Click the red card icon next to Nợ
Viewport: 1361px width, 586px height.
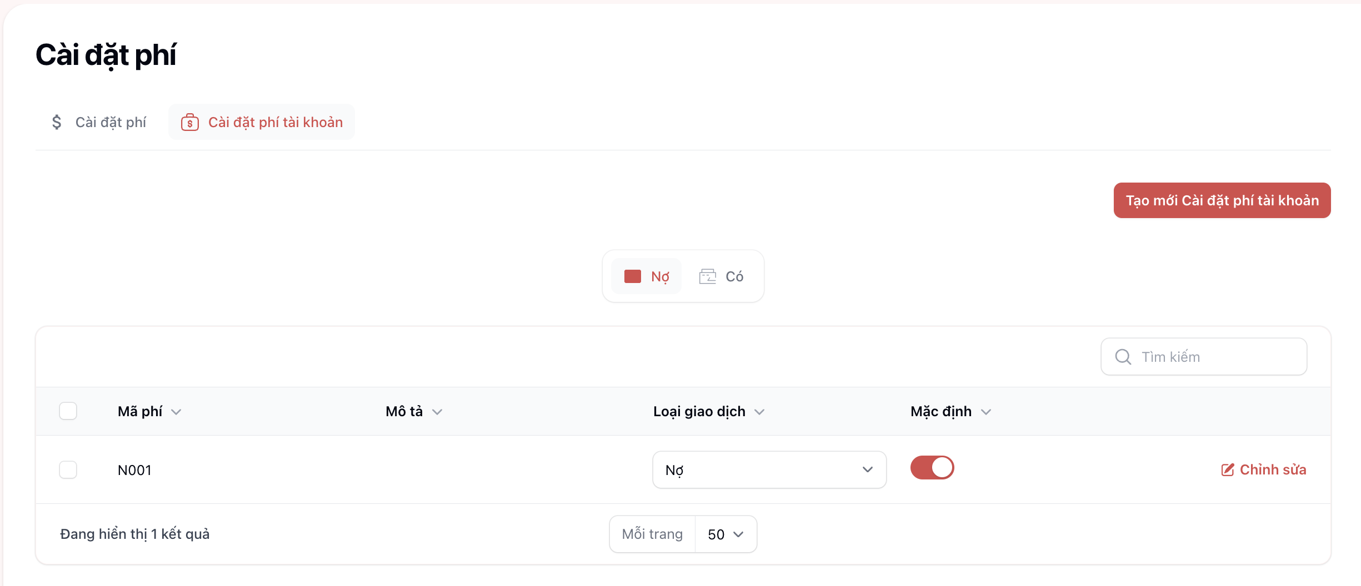(632, 276)
